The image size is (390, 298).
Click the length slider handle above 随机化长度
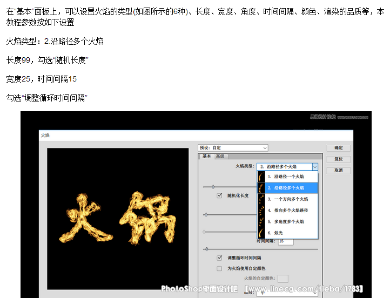point(213,187)
